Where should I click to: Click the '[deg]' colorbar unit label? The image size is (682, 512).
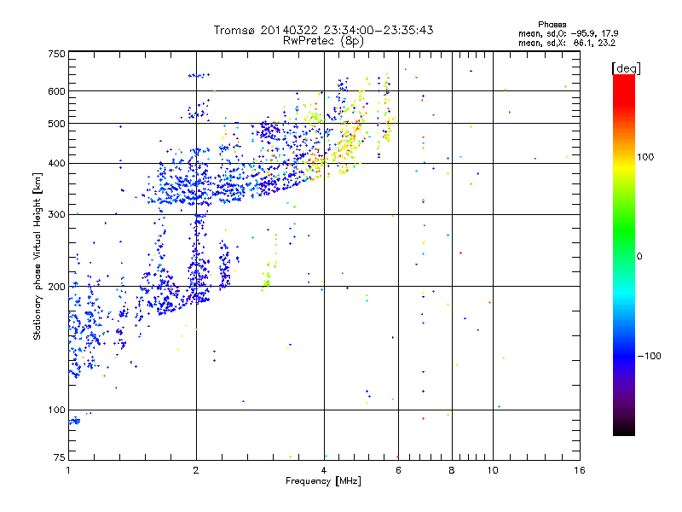626,68
